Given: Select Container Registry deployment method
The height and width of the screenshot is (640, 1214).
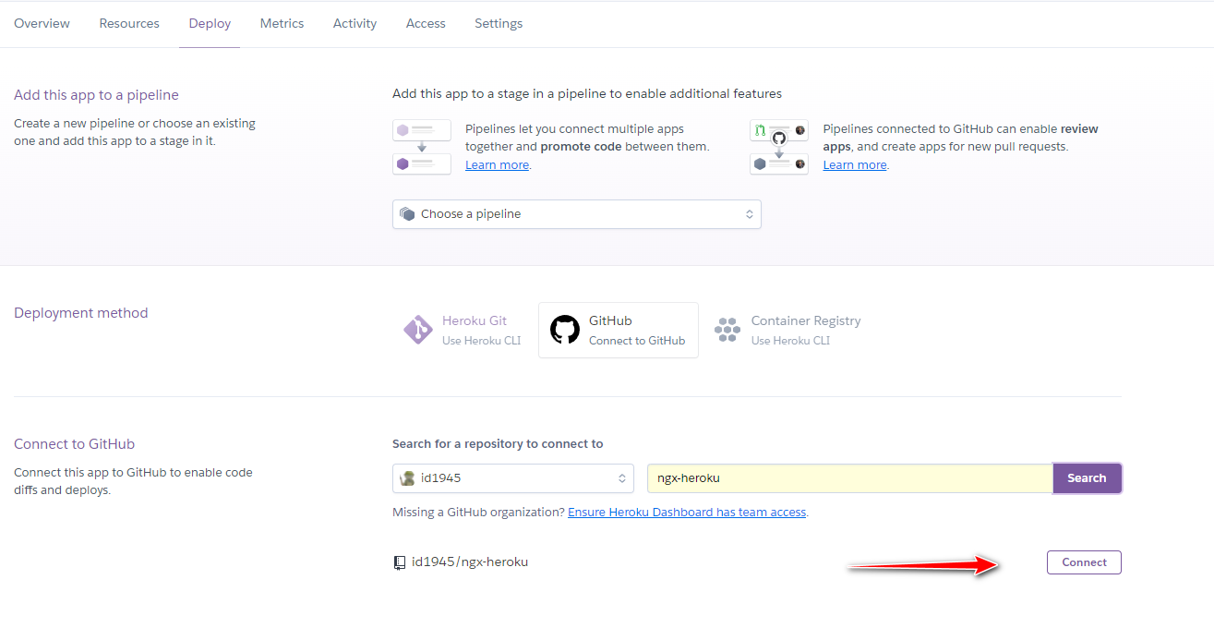Looking at the screenshot, I should coord(787,330).
